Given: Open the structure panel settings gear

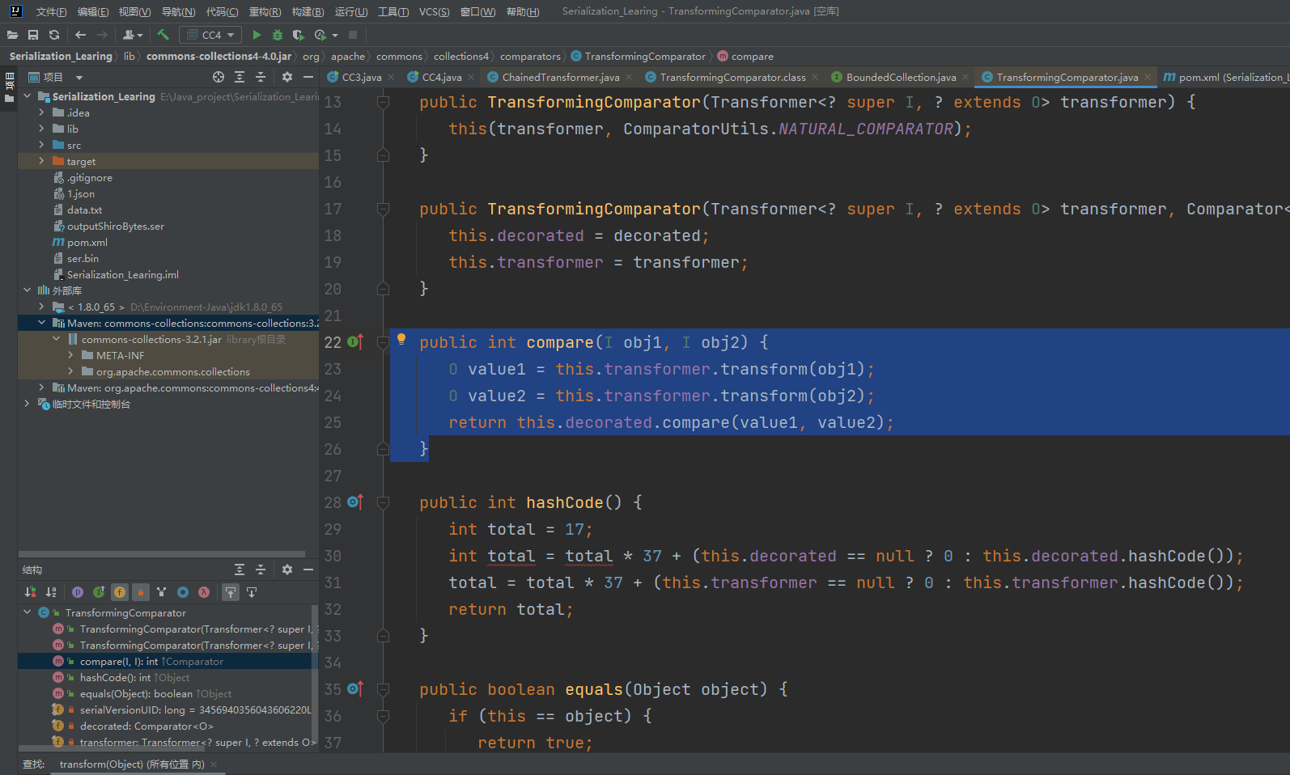Looking at the screenshot, I should click(x=287, y=570).
